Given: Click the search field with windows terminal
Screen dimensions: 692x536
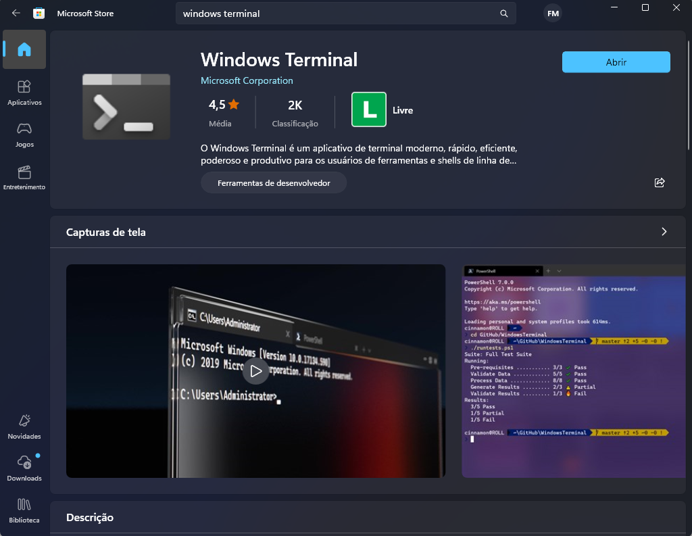Looking at the screenshot, I should pos(338,14).
